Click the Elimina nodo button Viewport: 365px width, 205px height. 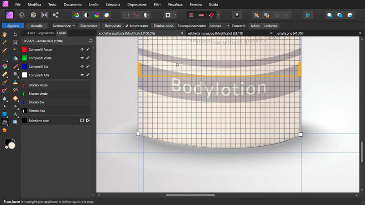[163, 26]
